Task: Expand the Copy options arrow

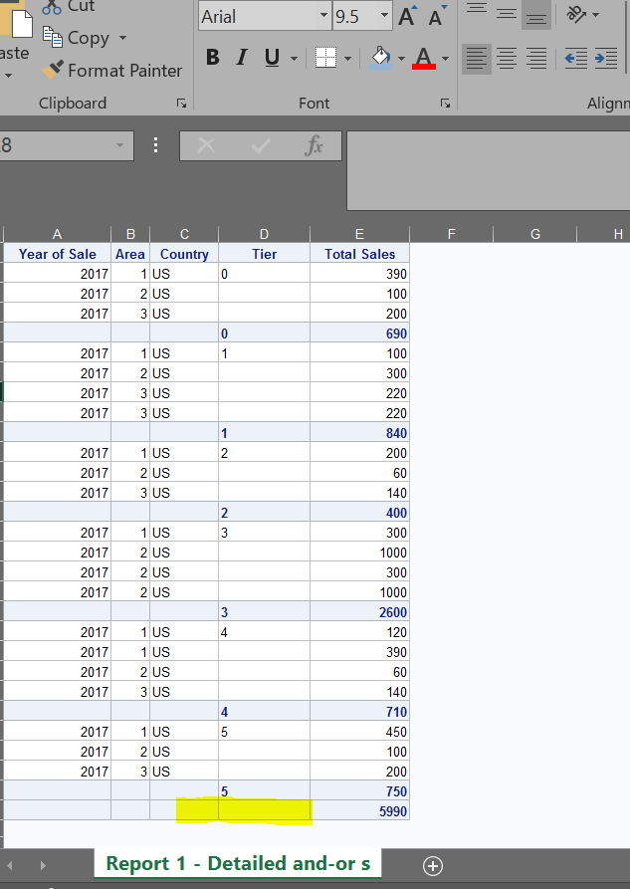Action: coord(122,39)
